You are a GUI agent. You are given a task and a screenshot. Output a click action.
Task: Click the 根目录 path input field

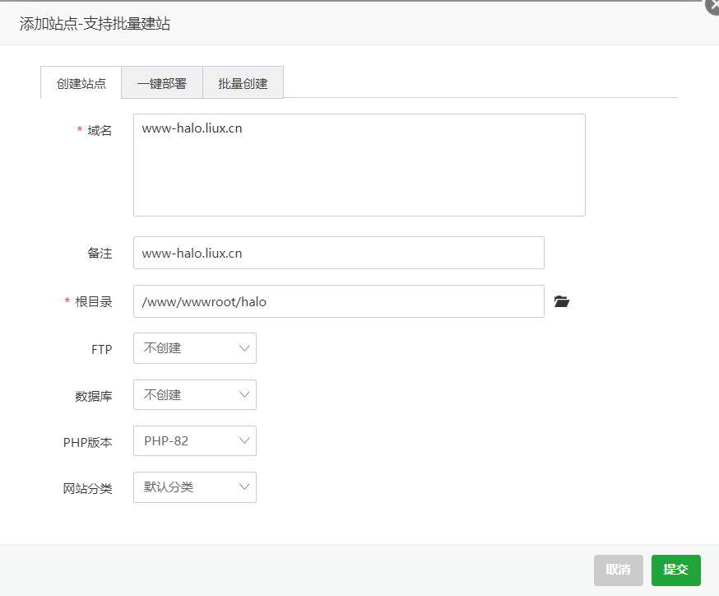338,301
